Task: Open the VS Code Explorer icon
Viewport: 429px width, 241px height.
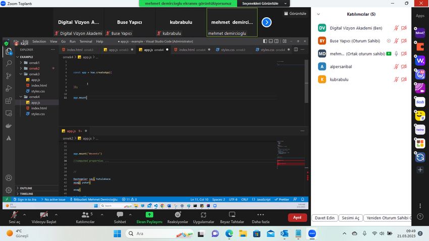Action: pos(9,51)
